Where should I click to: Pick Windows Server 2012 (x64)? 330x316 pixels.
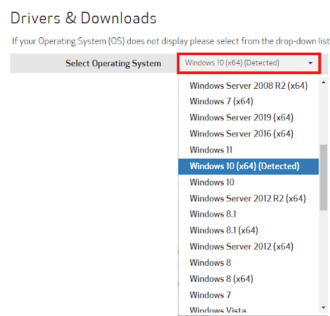(249, 246)
